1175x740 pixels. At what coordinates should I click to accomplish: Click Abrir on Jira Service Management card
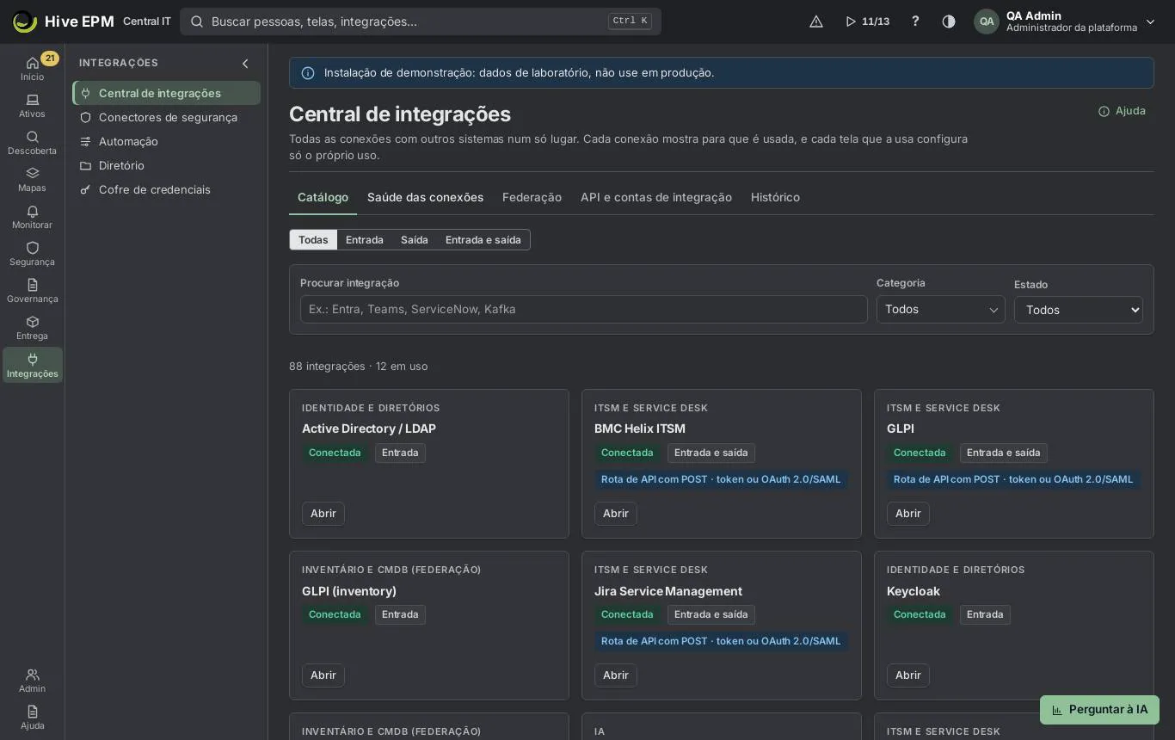[616, 675]
